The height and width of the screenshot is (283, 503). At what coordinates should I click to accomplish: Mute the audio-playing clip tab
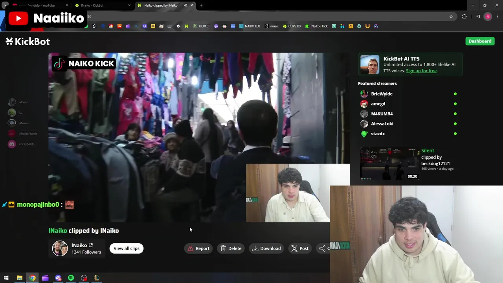click(185, 6)
